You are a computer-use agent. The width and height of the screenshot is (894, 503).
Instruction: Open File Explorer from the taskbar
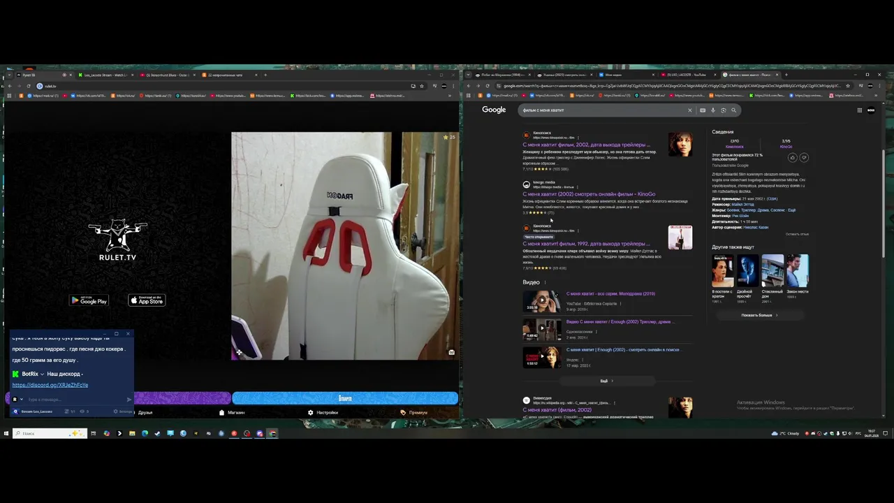(x=131, y=433)
